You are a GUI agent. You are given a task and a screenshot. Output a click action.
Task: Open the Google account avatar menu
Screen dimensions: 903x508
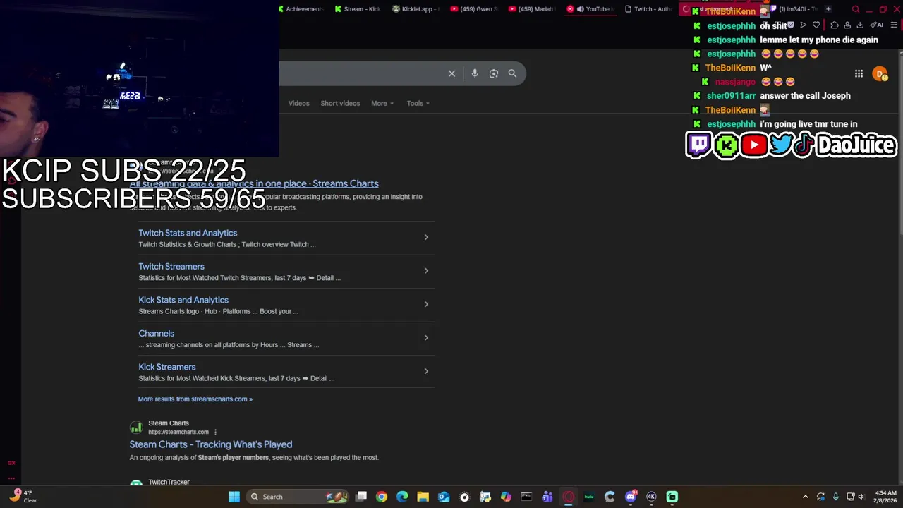pos(880,73)
